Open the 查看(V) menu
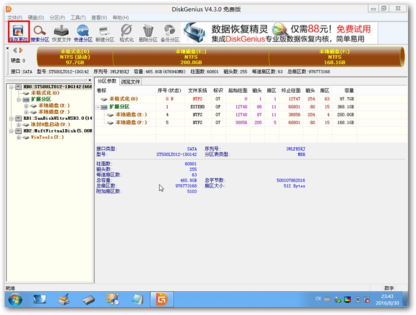This screenshot has width=416, height=315. [x=99, y=18]
